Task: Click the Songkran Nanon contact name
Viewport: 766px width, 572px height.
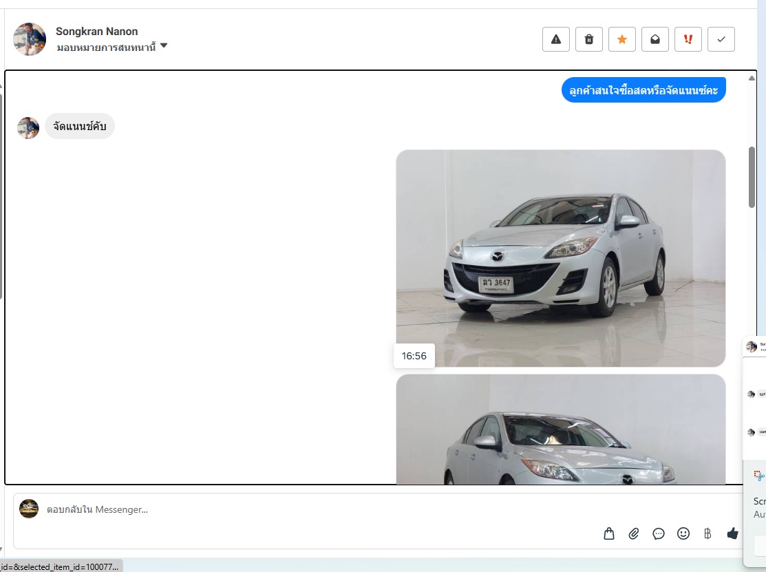Action: pos(96,31)
